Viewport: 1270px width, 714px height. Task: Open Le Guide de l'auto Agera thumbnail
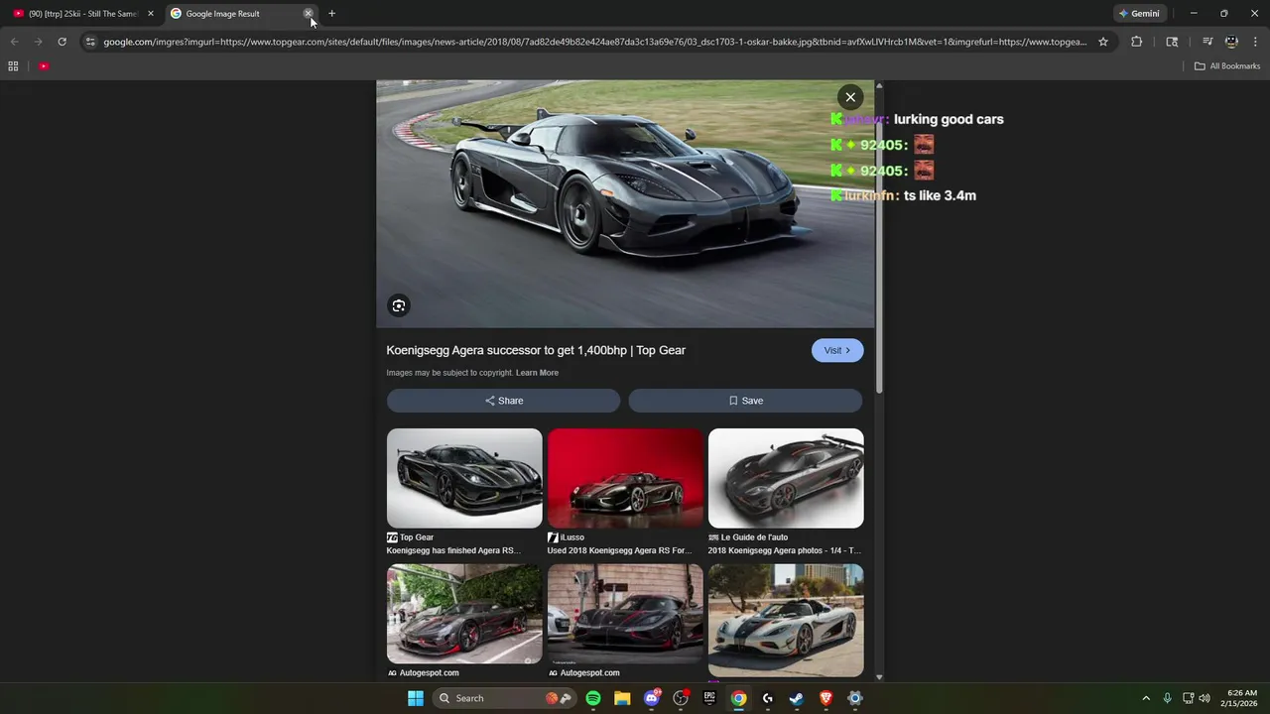786,478
